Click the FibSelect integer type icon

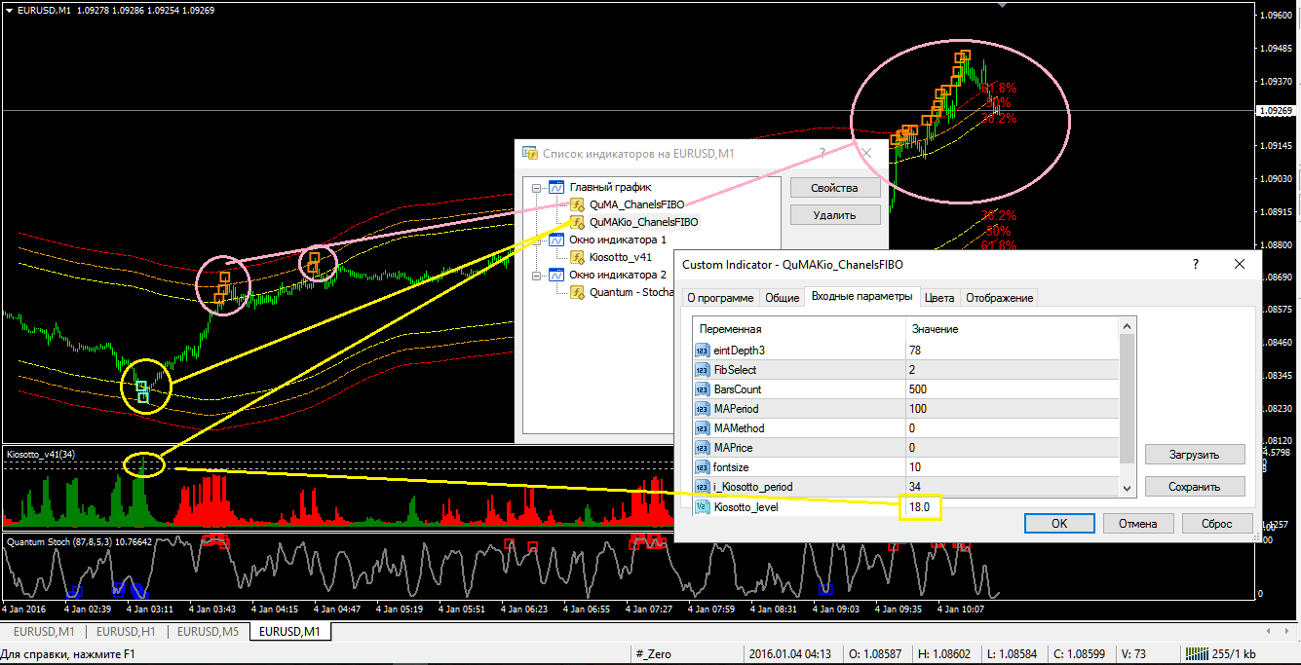pos(702,370)
